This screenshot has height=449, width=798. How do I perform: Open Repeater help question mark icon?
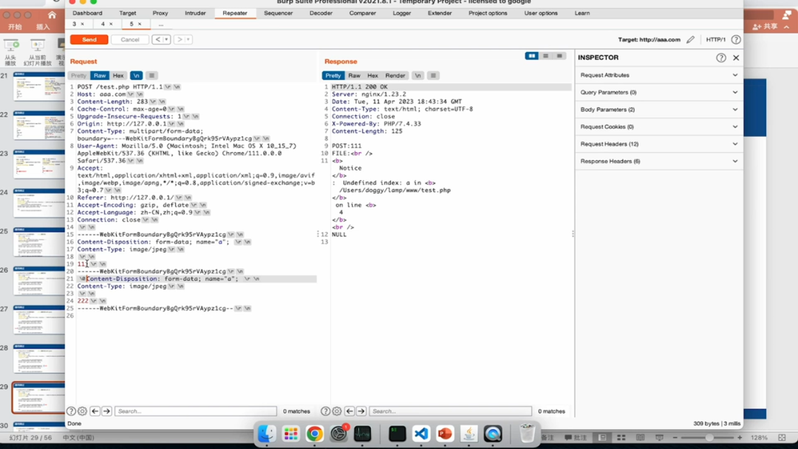[x=736, y=39]
